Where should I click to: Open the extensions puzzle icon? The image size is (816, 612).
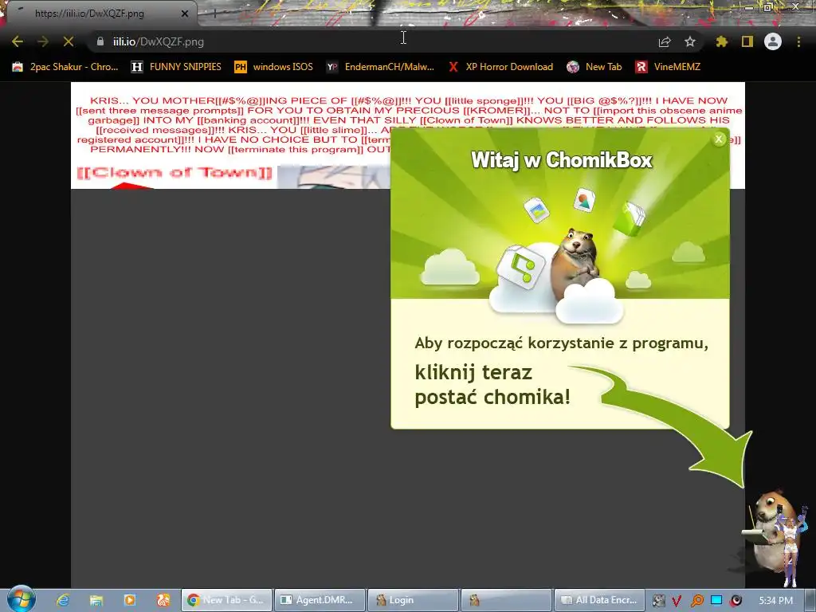721,41
